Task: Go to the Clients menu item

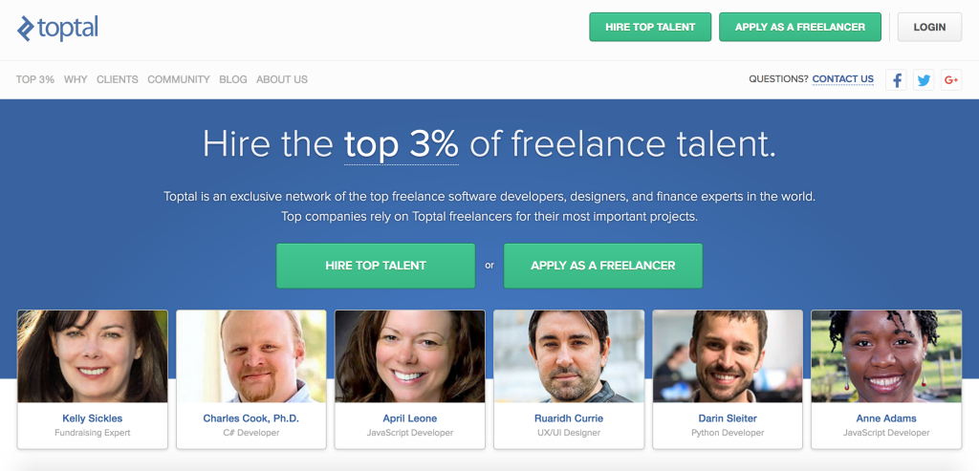Action: (118, 79)
